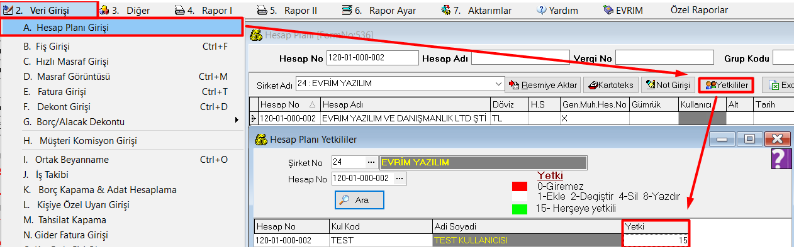Click the Yetki column header

pos(656,226)
